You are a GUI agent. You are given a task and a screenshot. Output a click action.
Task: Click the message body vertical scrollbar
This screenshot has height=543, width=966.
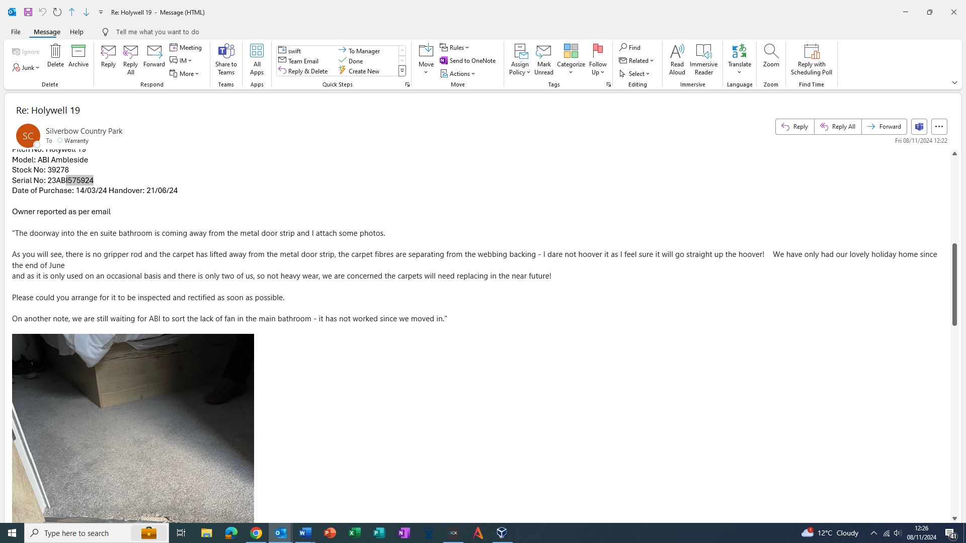click(x=954, y=284)
